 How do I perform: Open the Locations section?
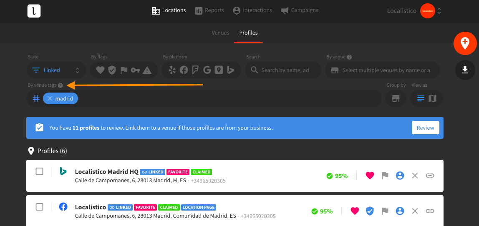click(169, 10)
